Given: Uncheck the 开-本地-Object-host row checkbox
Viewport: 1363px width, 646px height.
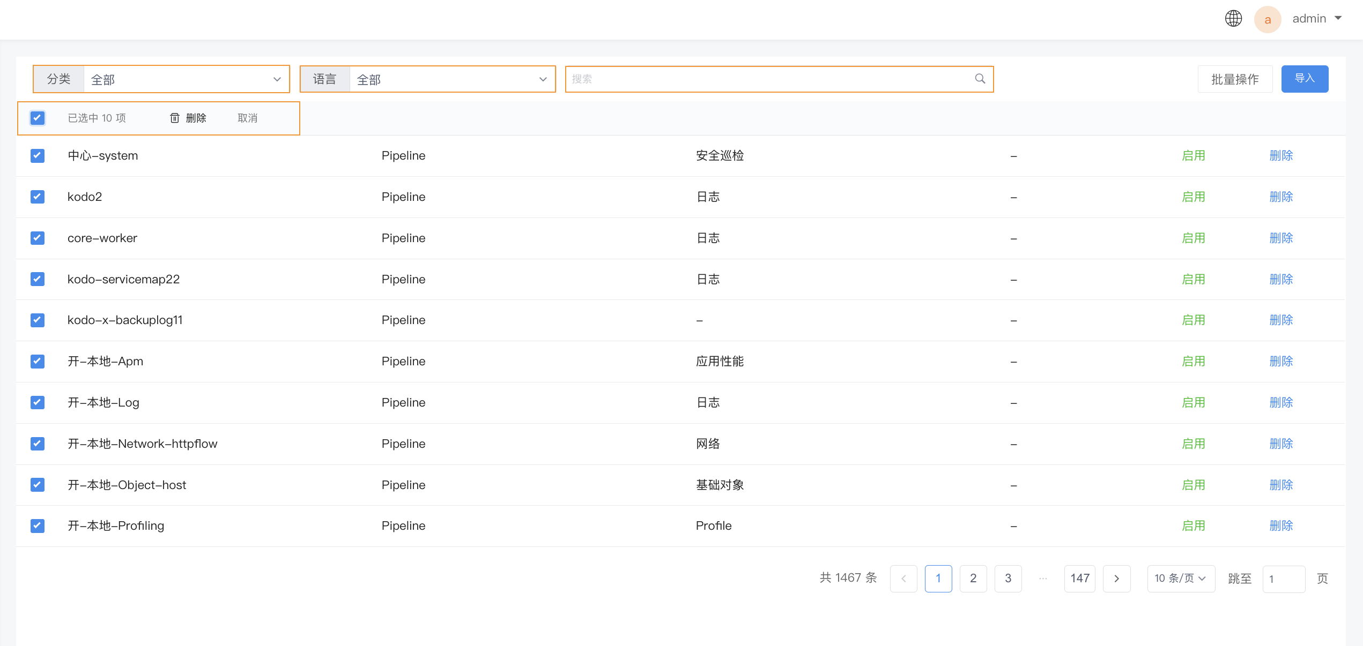Looking at the screenshot, I should (38, 485).
